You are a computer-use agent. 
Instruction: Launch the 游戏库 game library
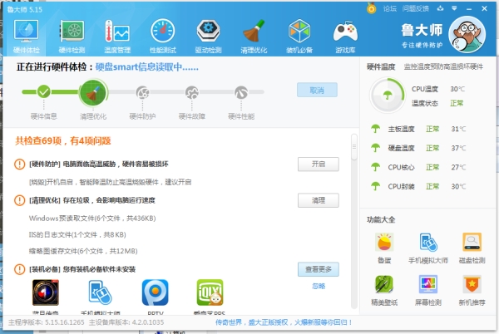[x=344, y=37]
